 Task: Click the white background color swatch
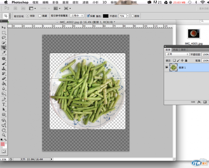5,147
